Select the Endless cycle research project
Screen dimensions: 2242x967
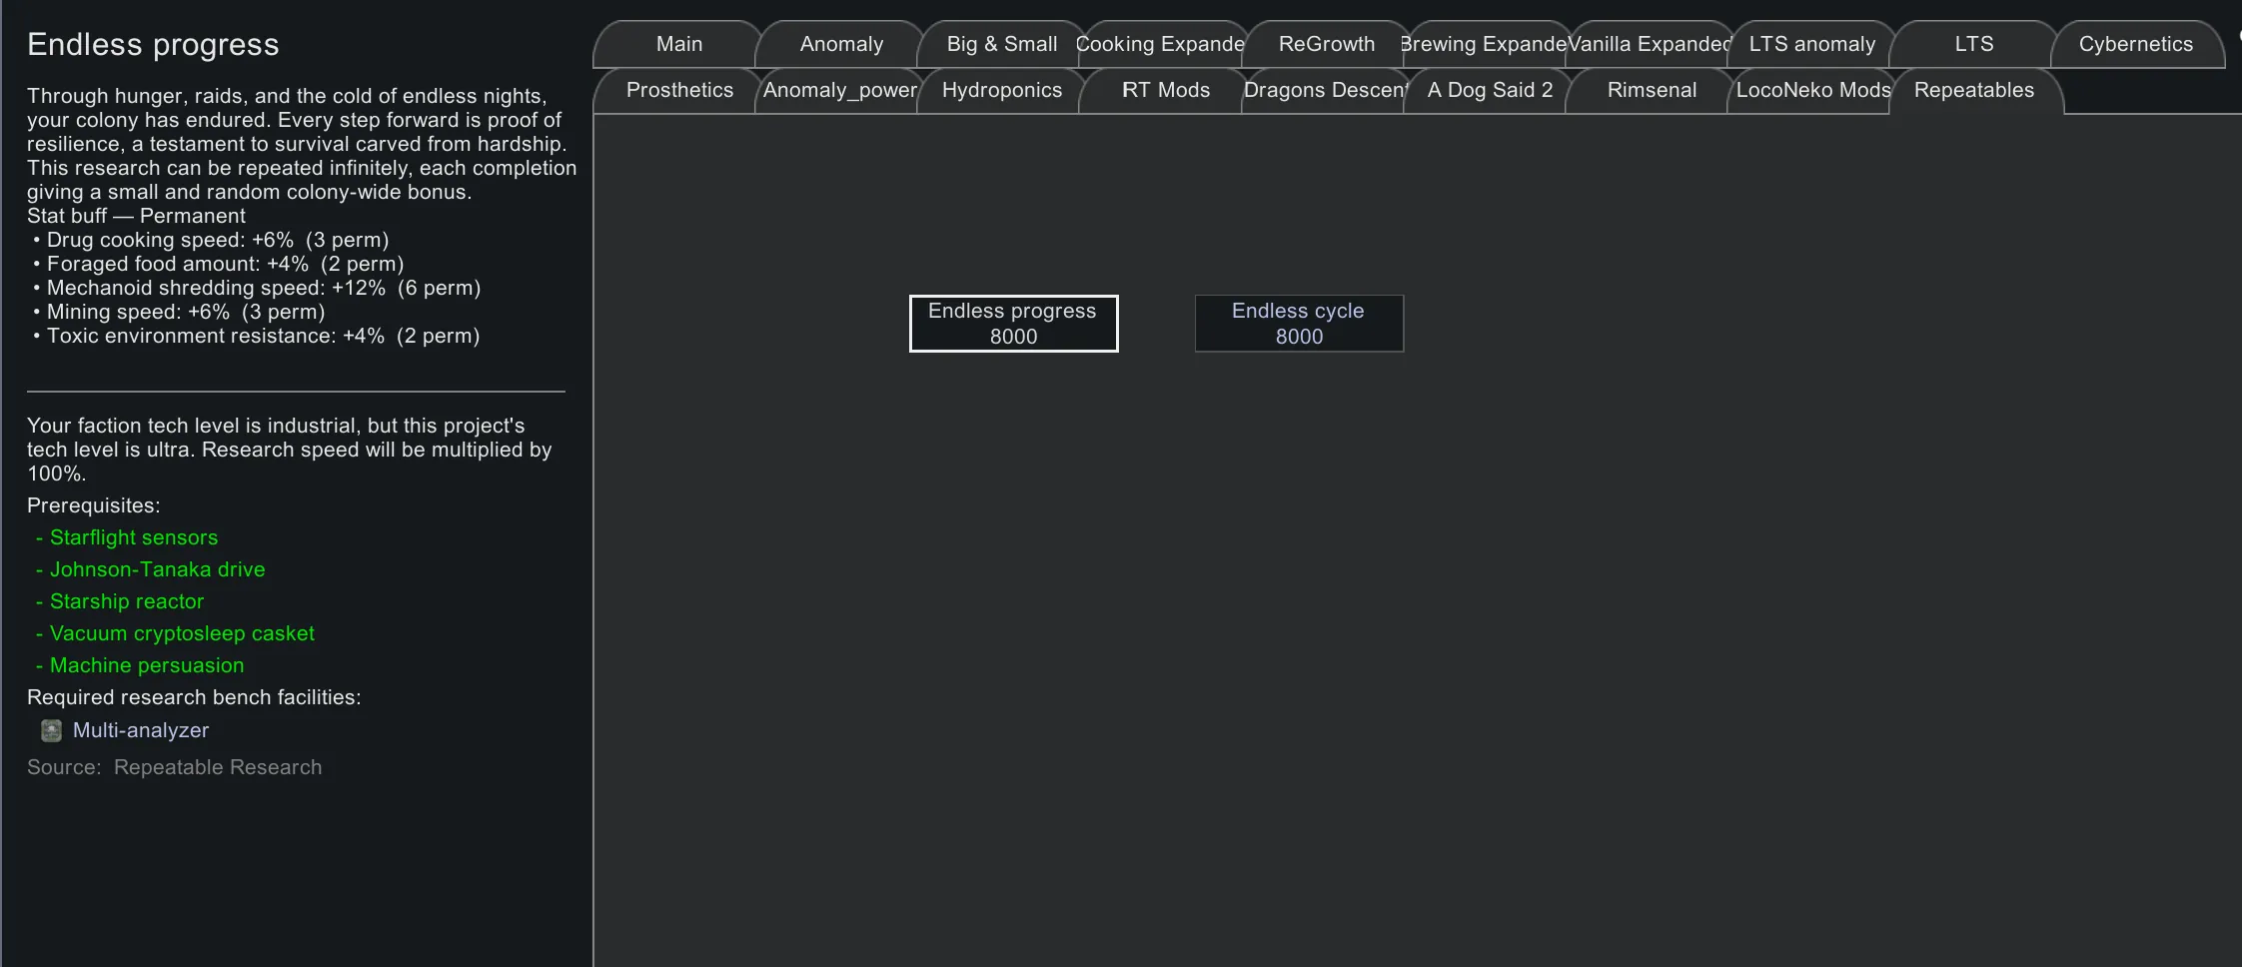point(1299,324)
